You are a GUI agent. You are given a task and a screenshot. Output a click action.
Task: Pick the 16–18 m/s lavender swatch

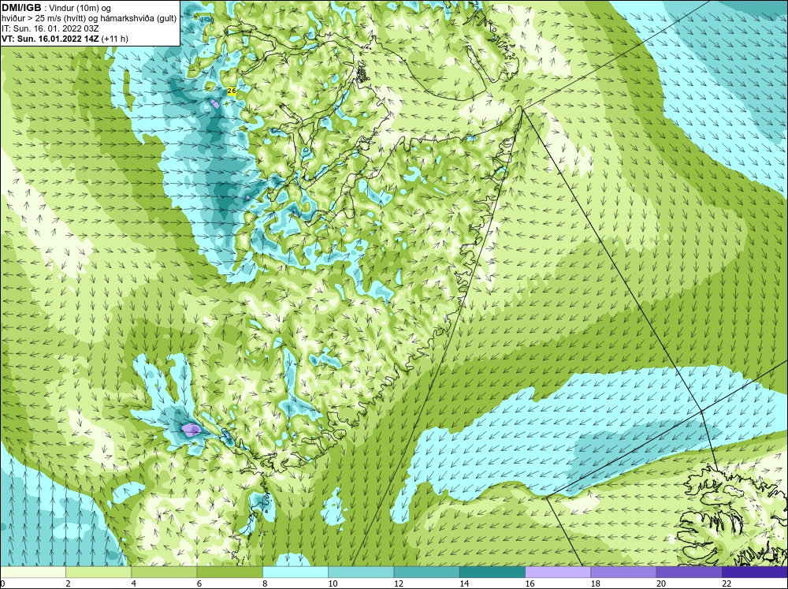click(x=558, y=572)
